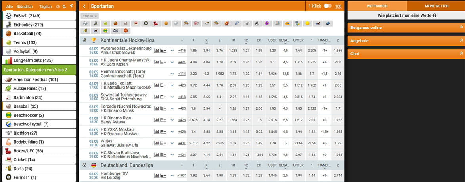Open Darts (24) in the sidebar
The width and height of the screenshot is (465, 182).
(x=39, y=169)
